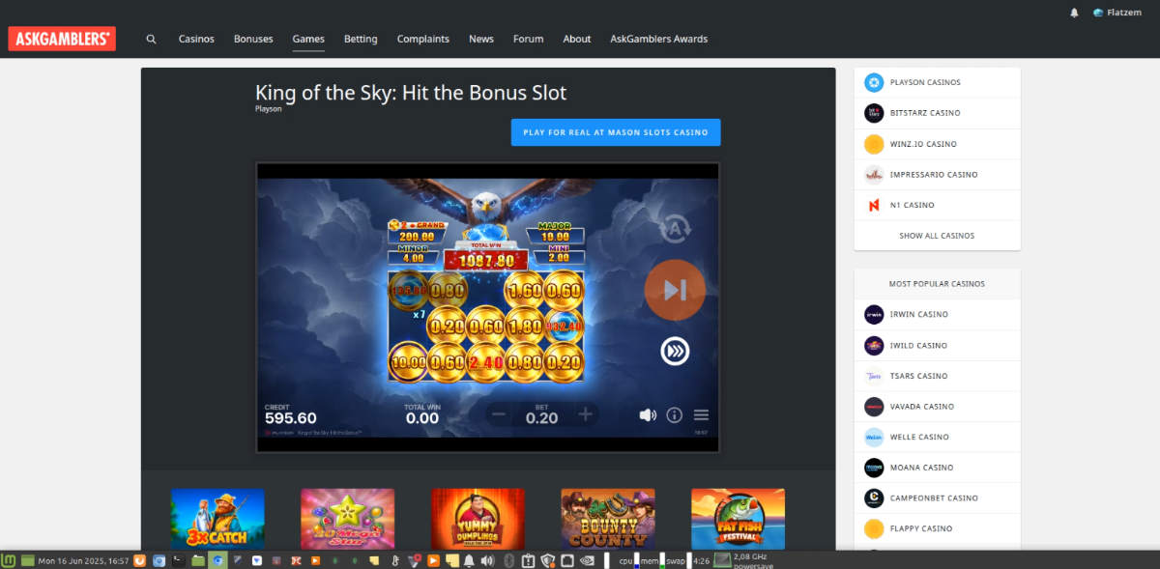1160x569 pixels.
Task: Open the notifications bell in header
Action: click(x=1074, y=13)
